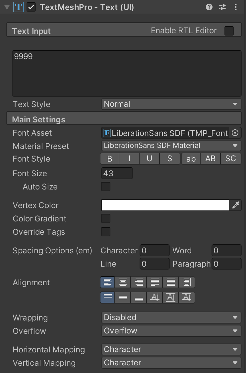Select center horizontal alignment icon
The height and width of the screenshot is (373, 246).
(123, 283)
